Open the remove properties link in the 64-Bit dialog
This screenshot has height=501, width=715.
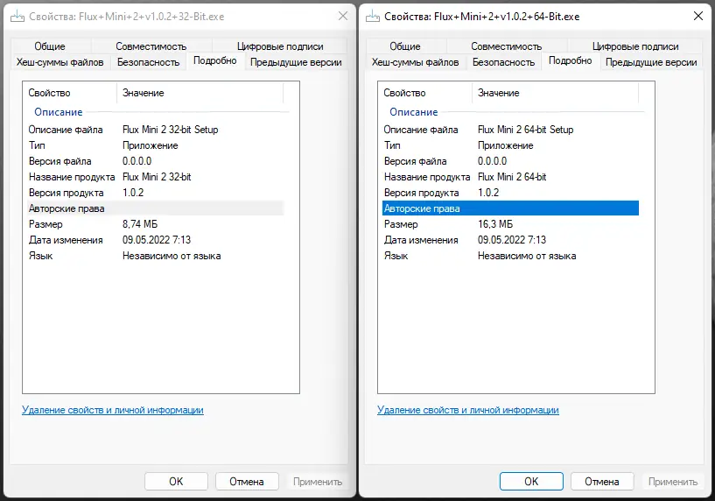point(468,410)
